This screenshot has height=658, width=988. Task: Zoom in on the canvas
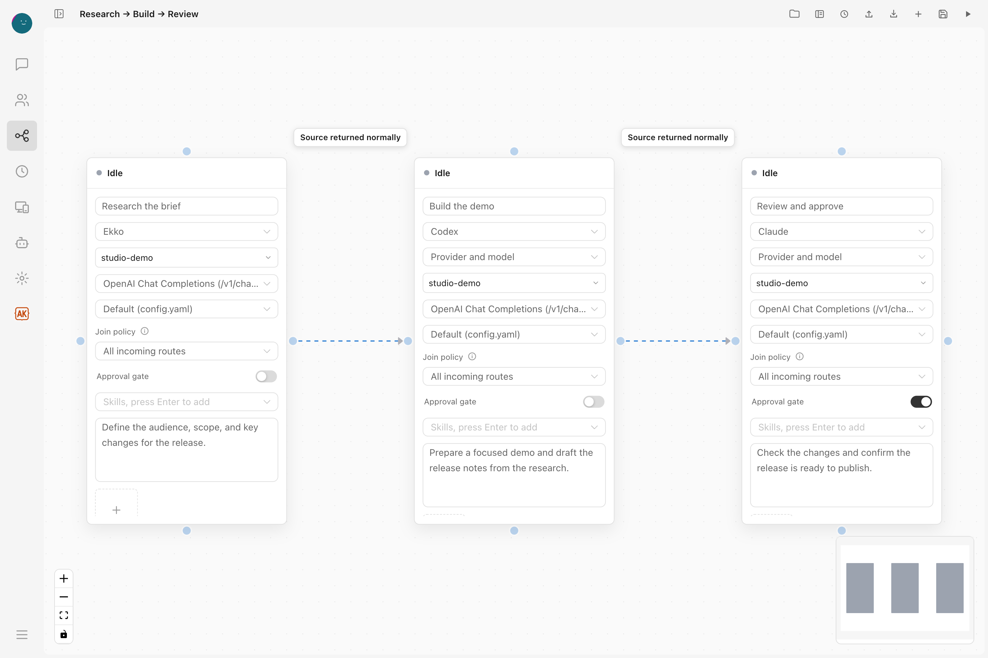point(64,579)
